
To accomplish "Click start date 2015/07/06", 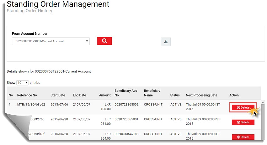I will pos(59,104).
